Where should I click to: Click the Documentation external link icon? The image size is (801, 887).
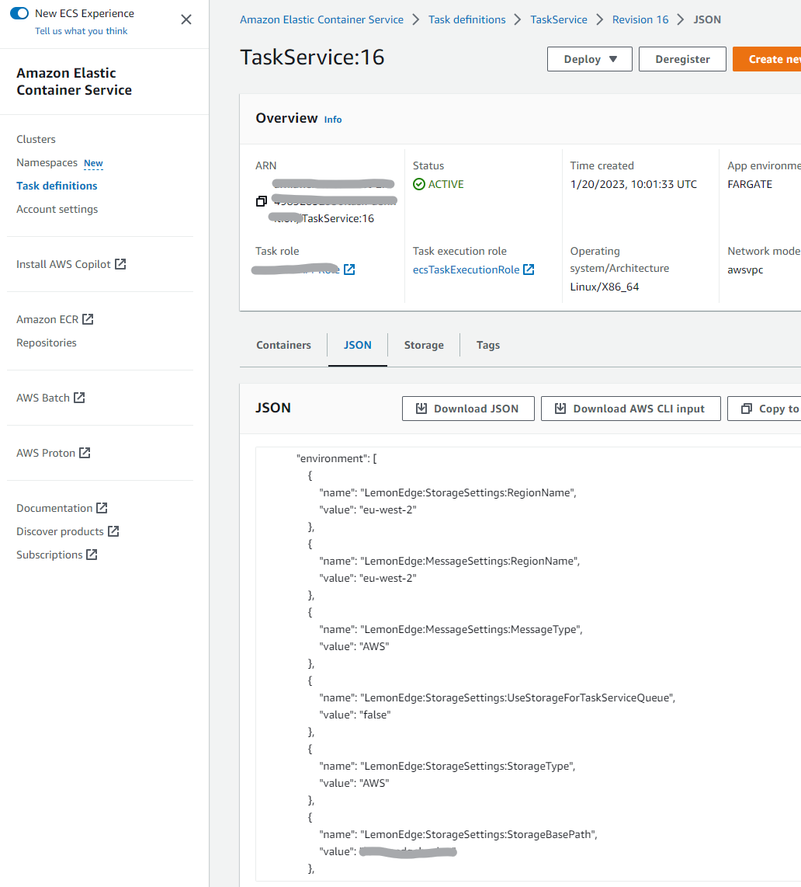point(102,508)
